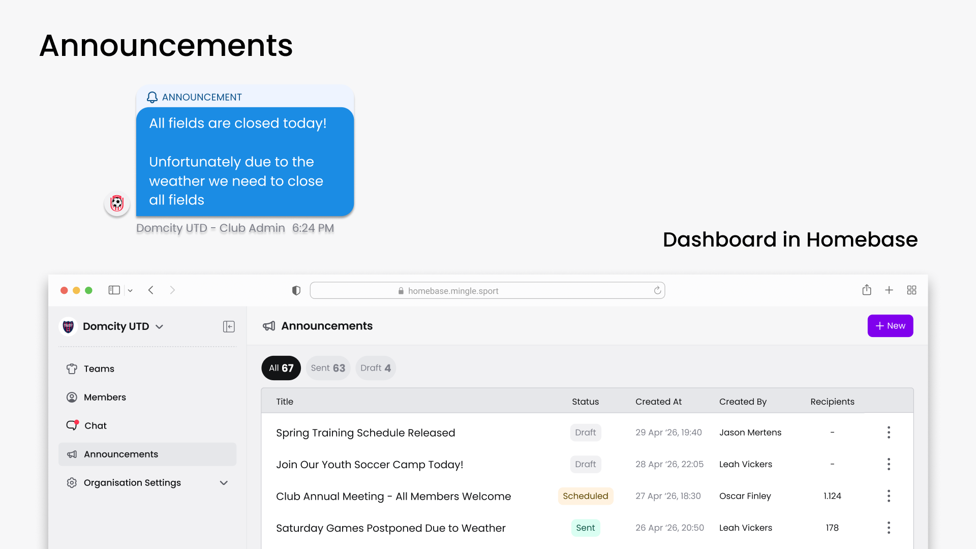Open Spring Training Schedule Released announcement
976x549 pixels.
[365, 433]
